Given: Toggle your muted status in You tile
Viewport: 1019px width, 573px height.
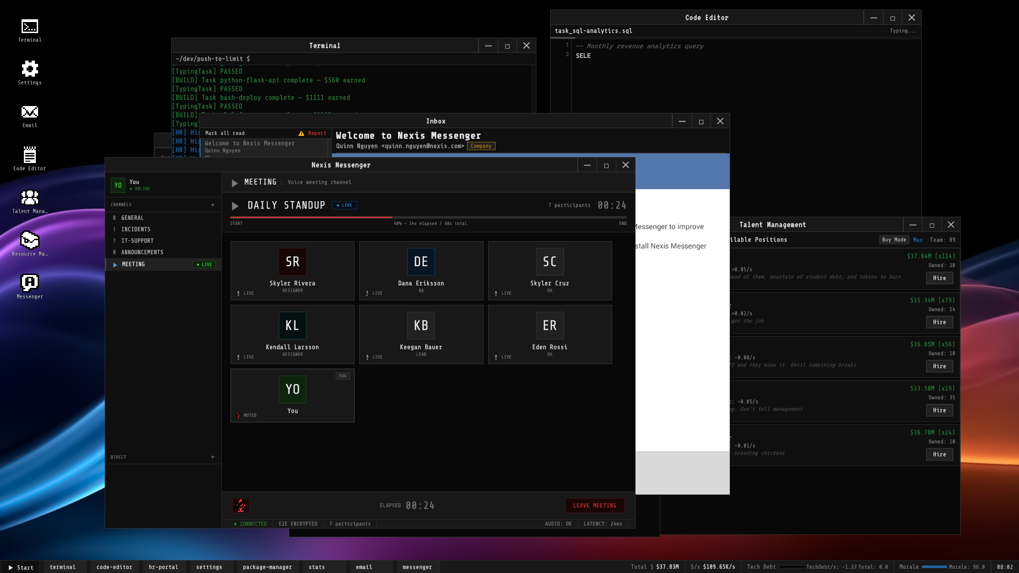Looking at the screenshot, I should pyautogui.click(x=238, y=415).
